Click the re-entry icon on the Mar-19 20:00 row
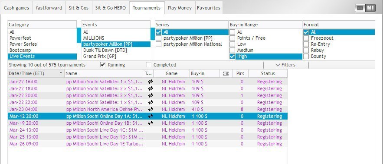 point(150,123)
